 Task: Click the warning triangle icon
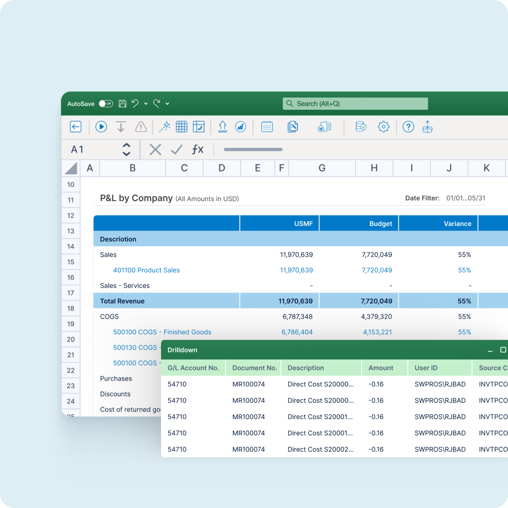141,126
